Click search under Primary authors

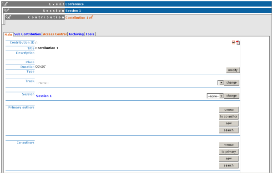228,130
